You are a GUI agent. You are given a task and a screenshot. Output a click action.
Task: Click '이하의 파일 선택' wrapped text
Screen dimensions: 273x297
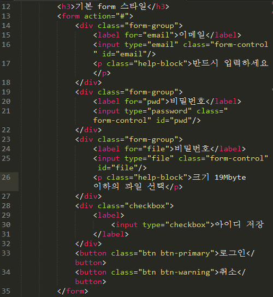129,187
